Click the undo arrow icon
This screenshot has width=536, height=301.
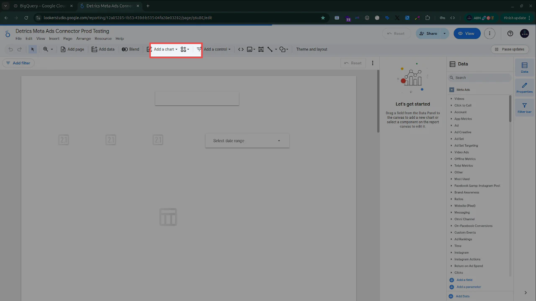tap(10, 49)
